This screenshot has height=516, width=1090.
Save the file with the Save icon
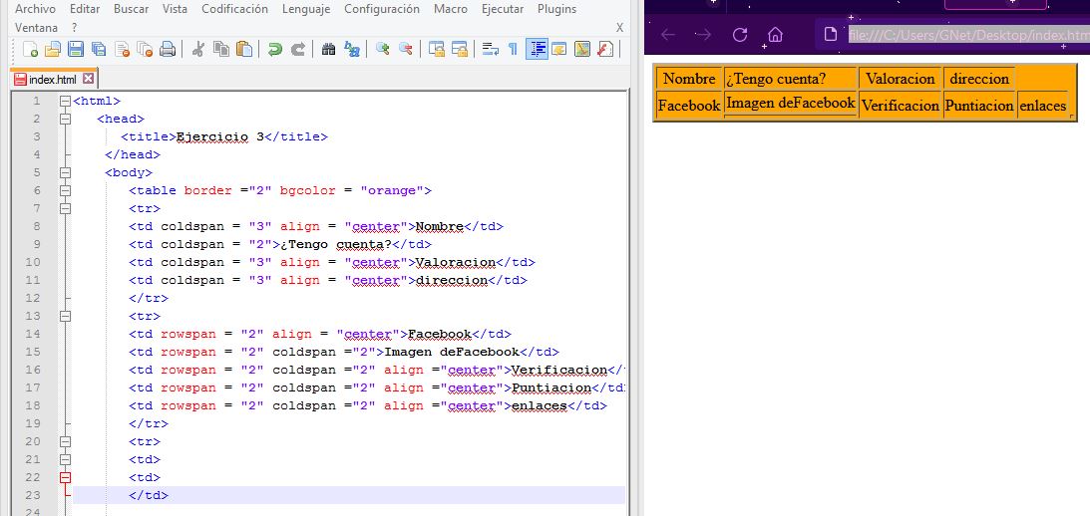coord(76,49)
